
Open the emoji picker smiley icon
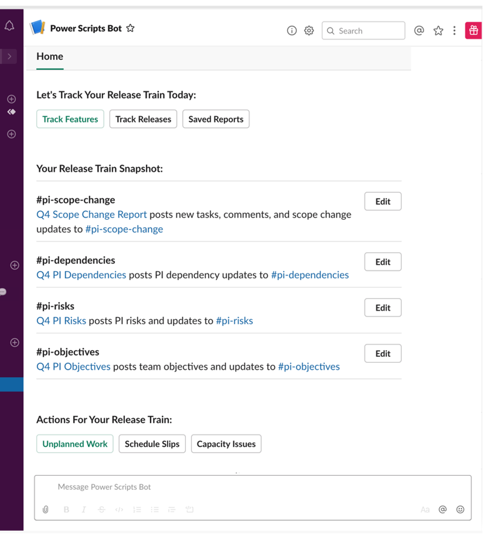coord(460,509)
